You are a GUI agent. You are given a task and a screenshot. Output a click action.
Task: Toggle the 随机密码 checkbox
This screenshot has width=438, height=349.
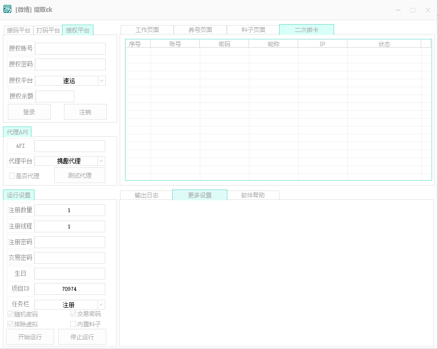(11, 314)
